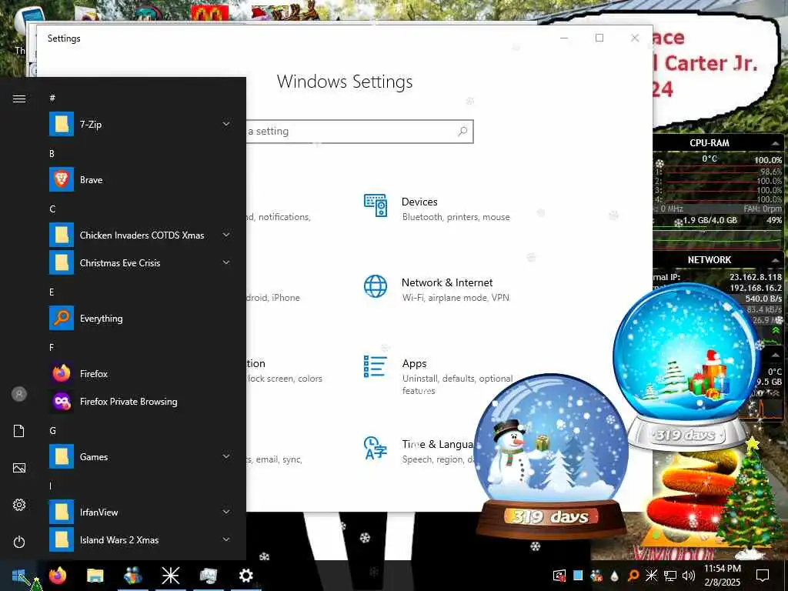Click the search magnifier in Find a setting
The width and height of the screenshot is (788, 591).
462,131
